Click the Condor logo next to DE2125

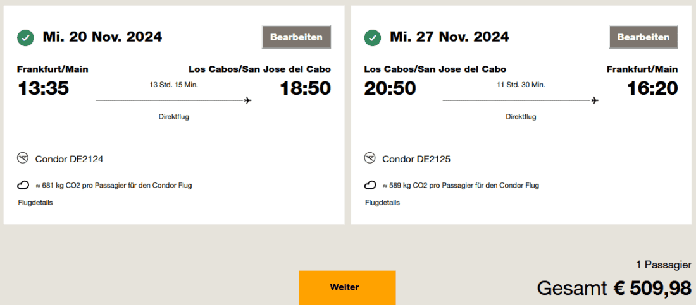pos(371,158)
